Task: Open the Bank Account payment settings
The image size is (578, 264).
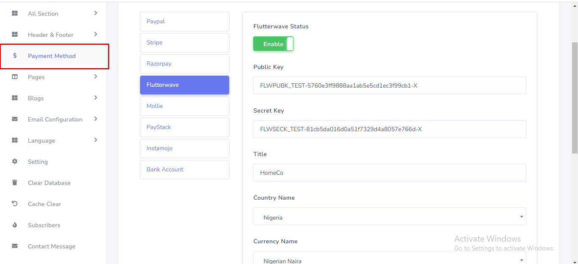Action: tap(184, 170)
